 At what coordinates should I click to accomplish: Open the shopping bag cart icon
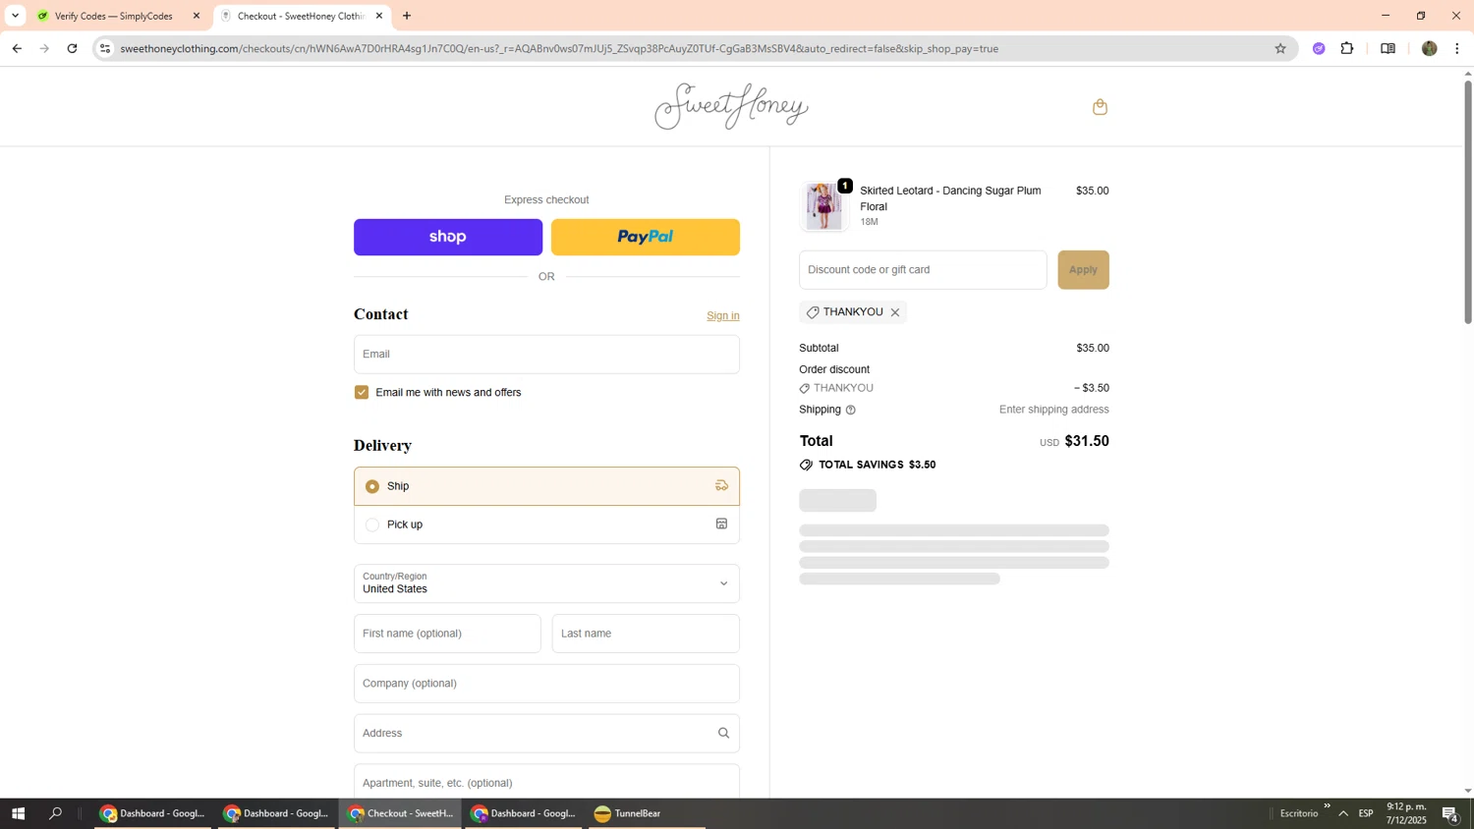pyautogui.click(x=1100, y=107)
